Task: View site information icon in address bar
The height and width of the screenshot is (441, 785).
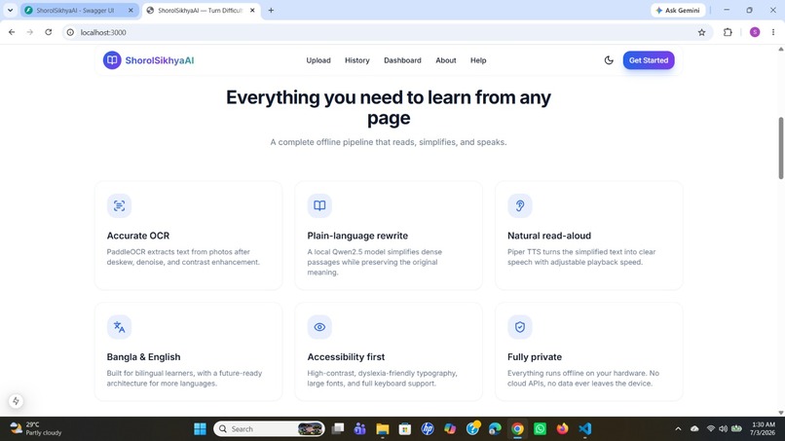Action: pyautogui.click(x=70, y=32)
